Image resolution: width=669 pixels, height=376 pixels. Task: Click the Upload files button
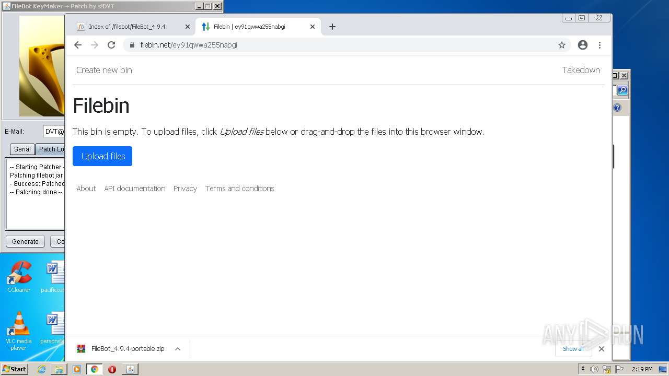[x=102, y=156]
